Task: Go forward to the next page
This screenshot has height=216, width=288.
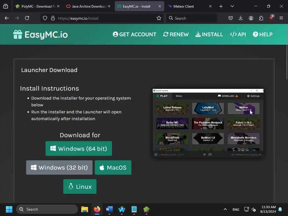Action: (17, 18)
